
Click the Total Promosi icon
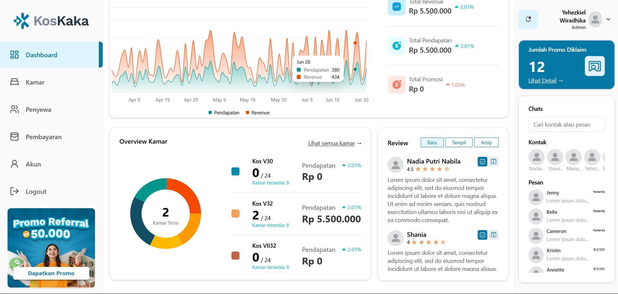[x=397, y=85]
